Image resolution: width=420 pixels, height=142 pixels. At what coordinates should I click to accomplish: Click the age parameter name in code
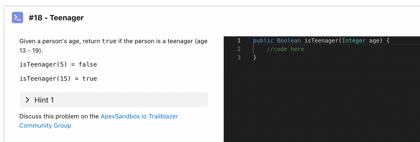point(374,41)
